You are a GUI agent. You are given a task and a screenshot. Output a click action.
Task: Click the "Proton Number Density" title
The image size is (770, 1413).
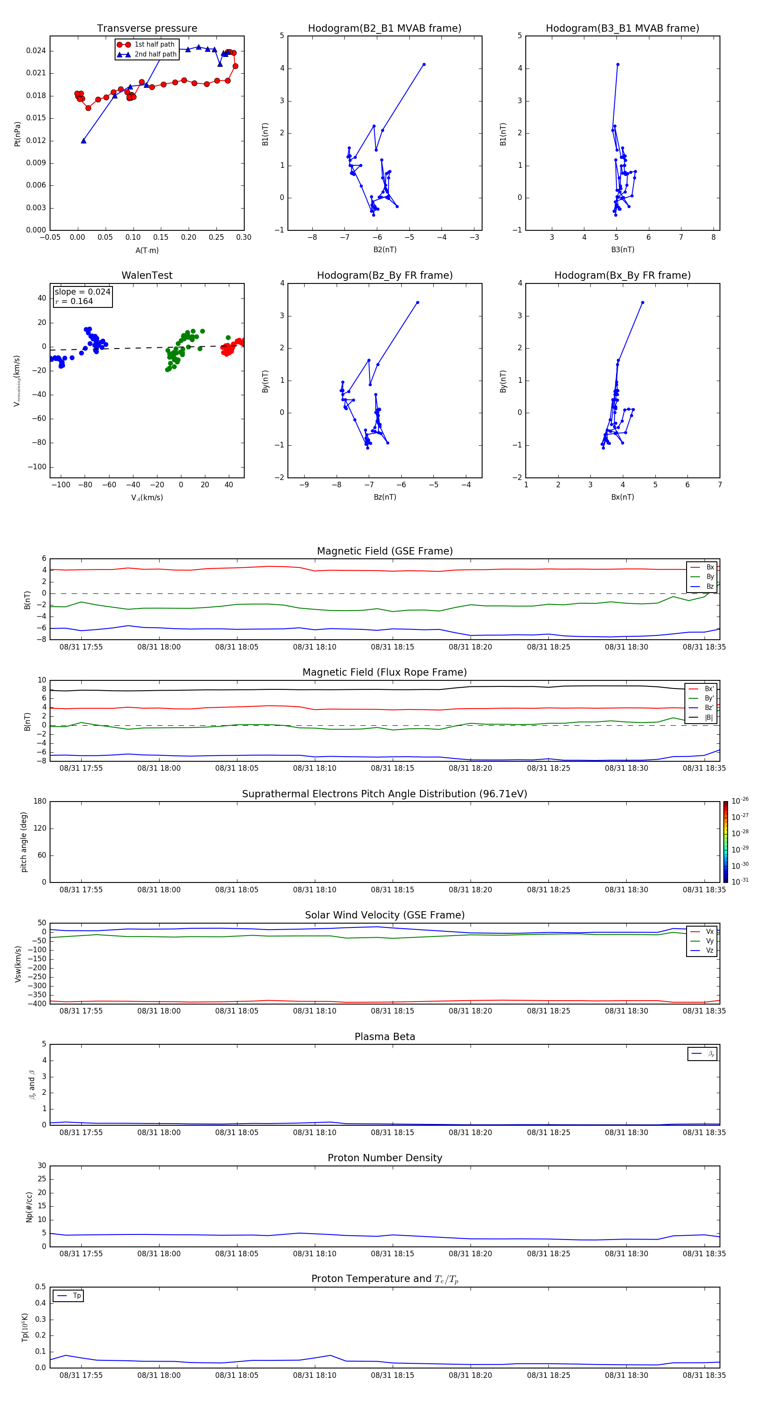tap(385, 1158)
